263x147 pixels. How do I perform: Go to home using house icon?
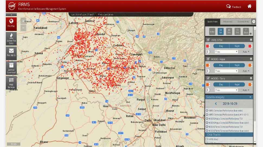[x=249, y=6]
